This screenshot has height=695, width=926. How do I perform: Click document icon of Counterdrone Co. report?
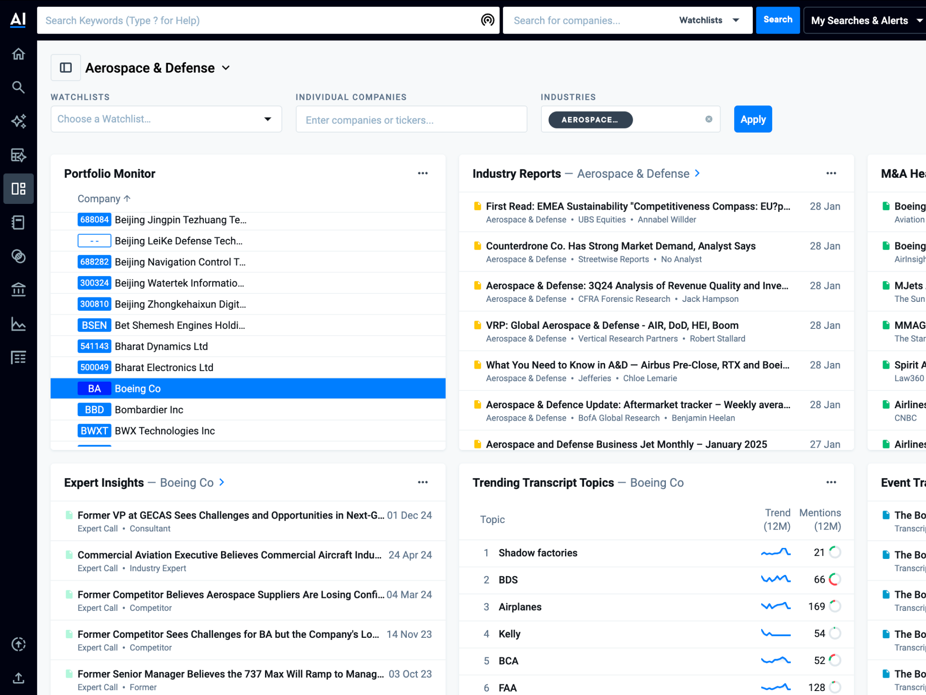(x=478, y=246)
